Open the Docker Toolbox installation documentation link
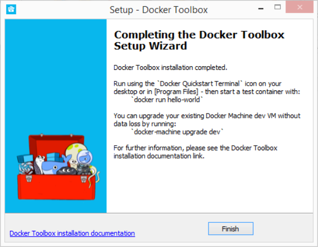 tap(72, 233)
